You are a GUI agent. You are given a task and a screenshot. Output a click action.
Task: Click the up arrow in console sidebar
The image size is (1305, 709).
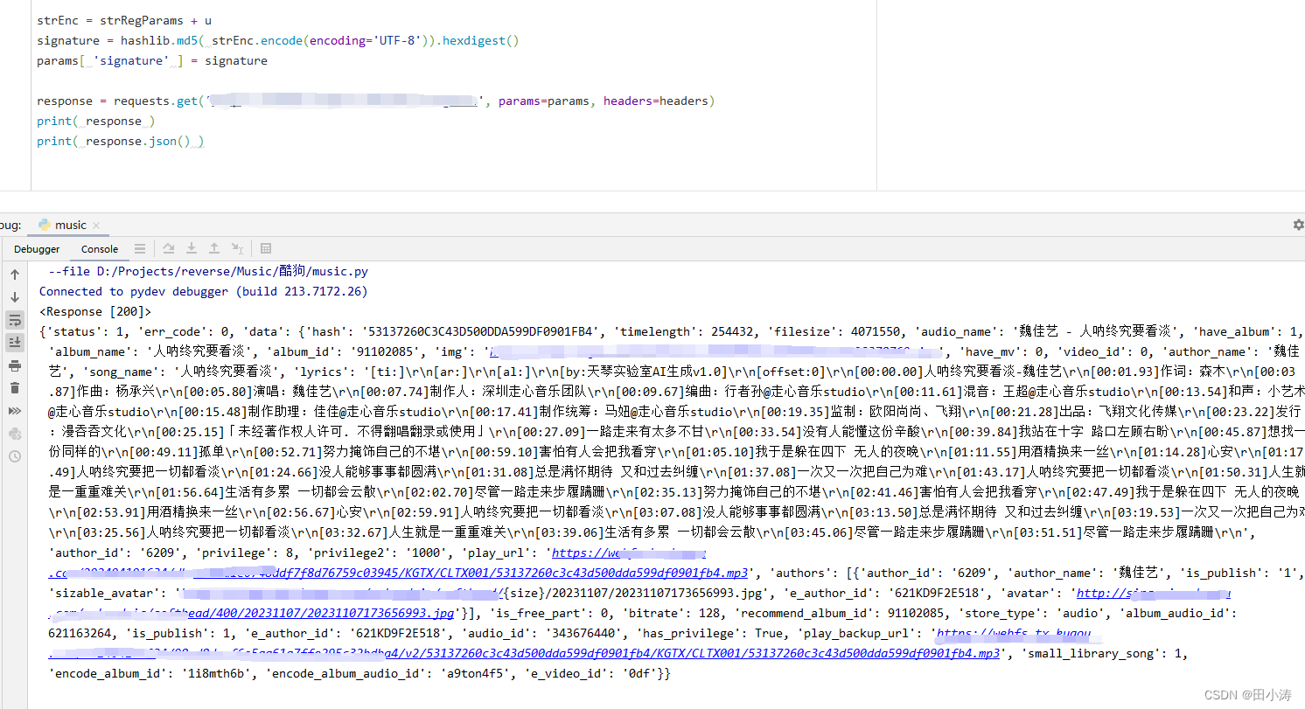tap(15, 275)
